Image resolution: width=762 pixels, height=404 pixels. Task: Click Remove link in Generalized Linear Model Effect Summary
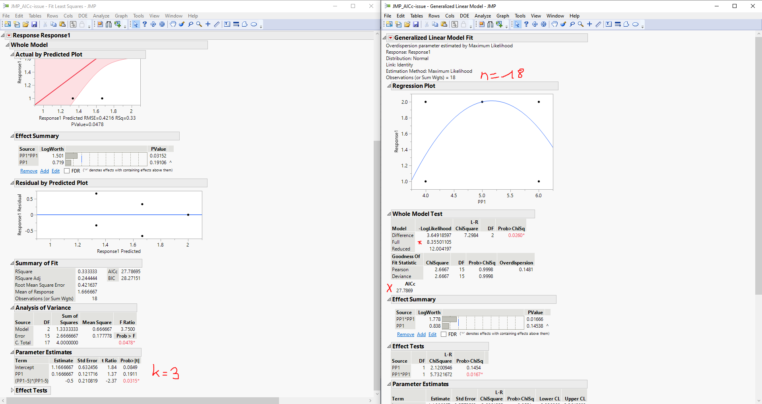[x=405, y=334]
